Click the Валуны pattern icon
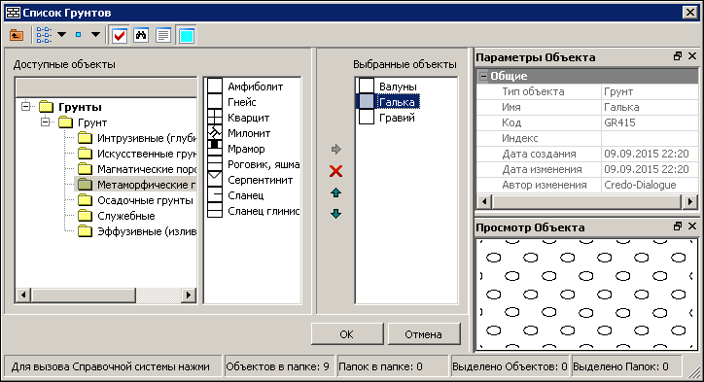Image resolution: width=704 pixels, height=382 pixels. (366, 86)
